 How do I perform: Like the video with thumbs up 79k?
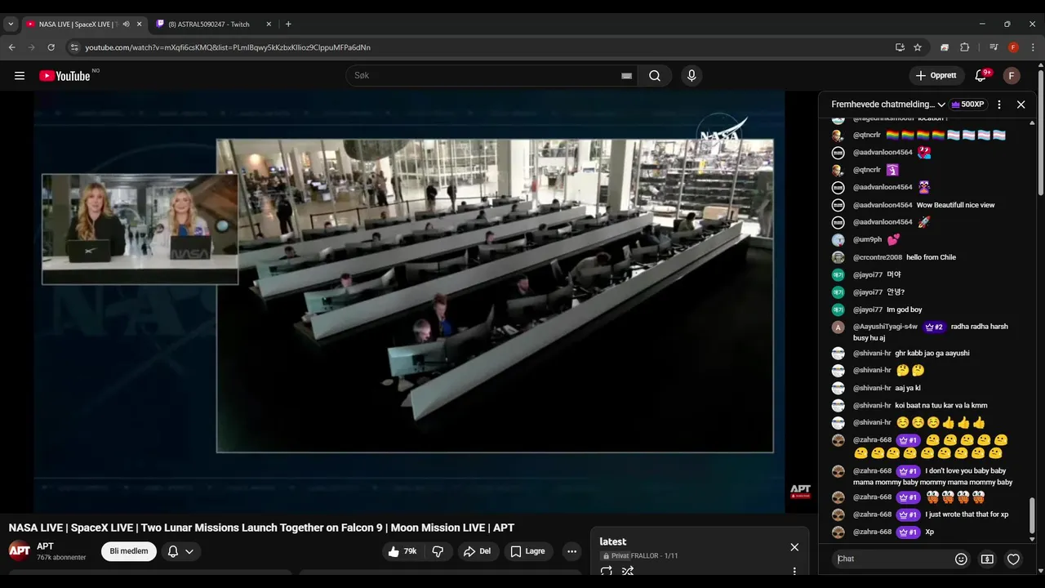click(x=402, y=551)
